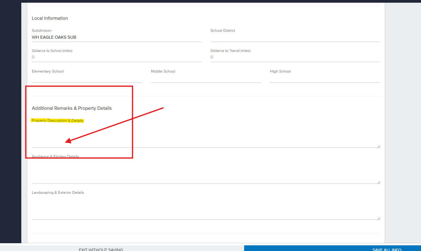The image size is (421, 251).
Task: Select the Distance to School (miles) field
Action: pos(116,57)
